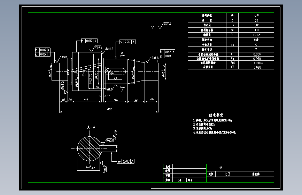Click the Fw tolerance value 0.050
Screen dimensions: 302x195
[257, 59]
